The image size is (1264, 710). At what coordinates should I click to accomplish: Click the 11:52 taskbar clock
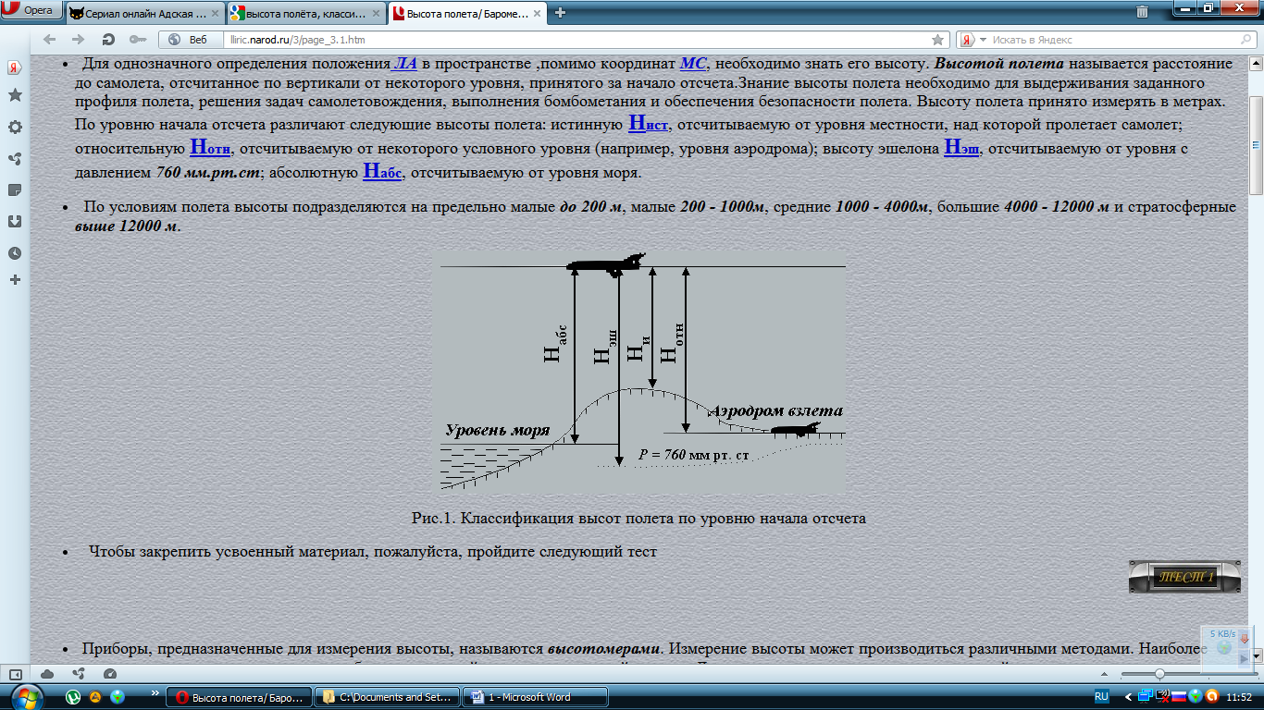tap(1240, 697)
